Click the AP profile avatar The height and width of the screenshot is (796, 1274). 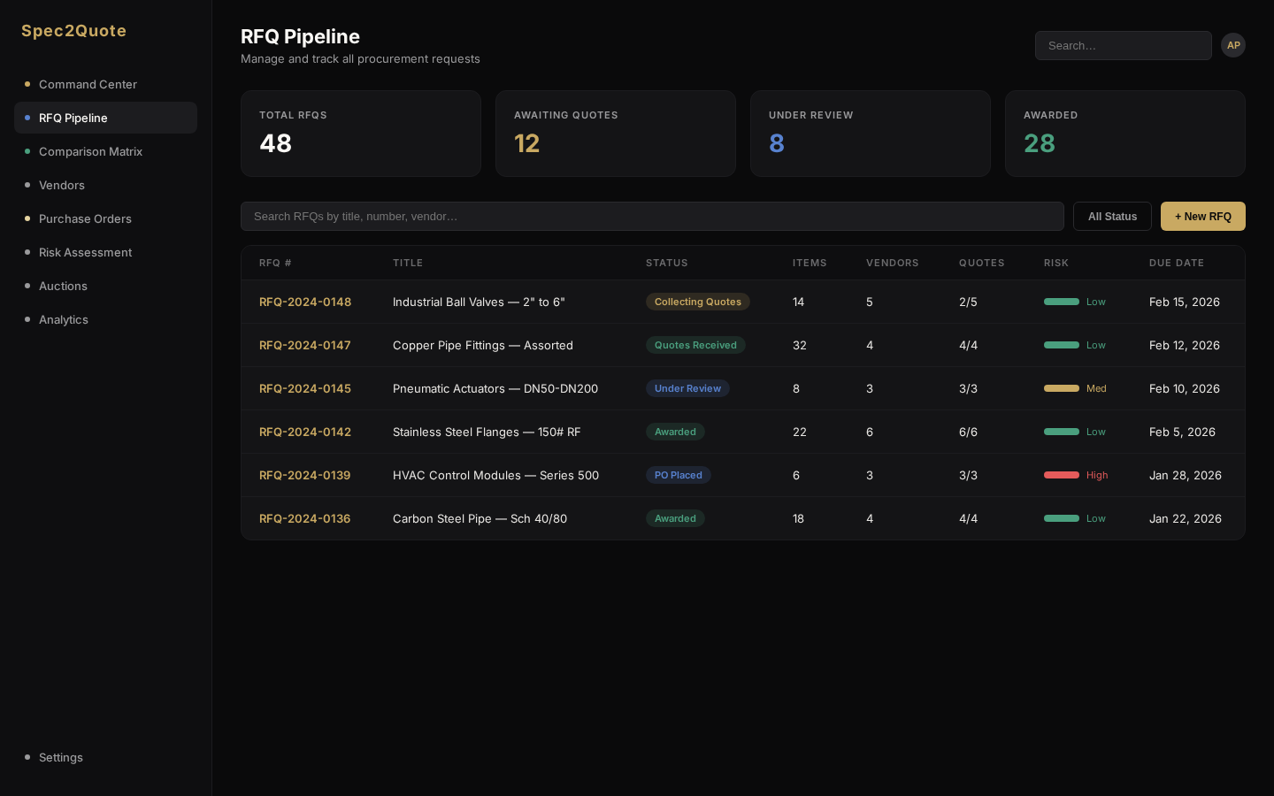[x=1233, y=45]
